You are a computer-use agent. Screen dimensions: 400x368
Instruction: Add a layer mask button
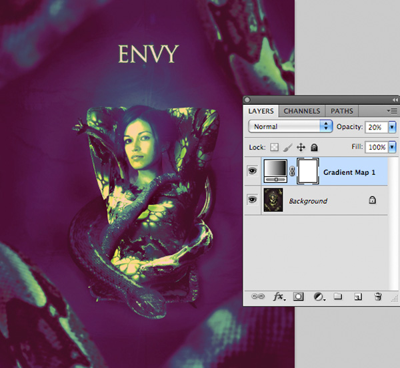(x=298, y=297)
